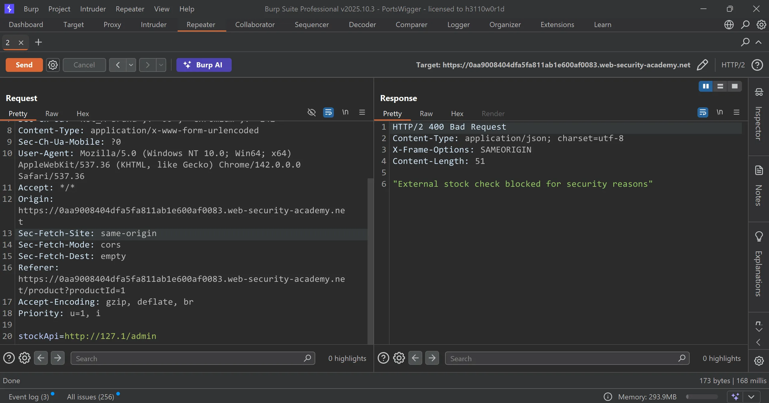Open the Event log
The height and width of the screenshot is (403, 769).
pos(29,397)
